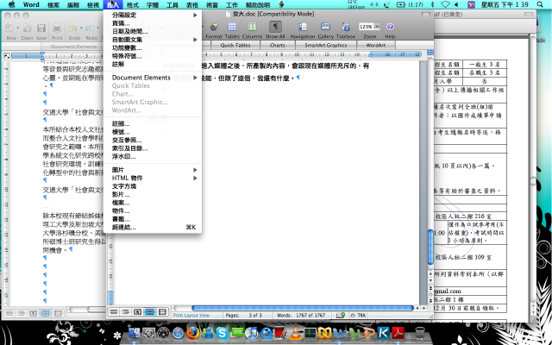Open the 輔助說明 menu
This screenshot has height=345, width=552.
(258, 5)
